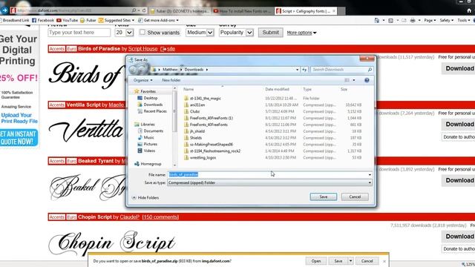This screenshot has height=267, width=475.
Task: Click the refresh arrows next to Downloads path
Action: coord(304,70)
